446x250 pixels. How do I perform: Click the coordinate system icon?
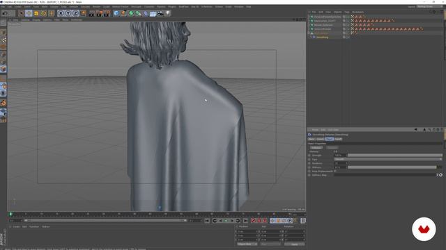tap(83, 13)
